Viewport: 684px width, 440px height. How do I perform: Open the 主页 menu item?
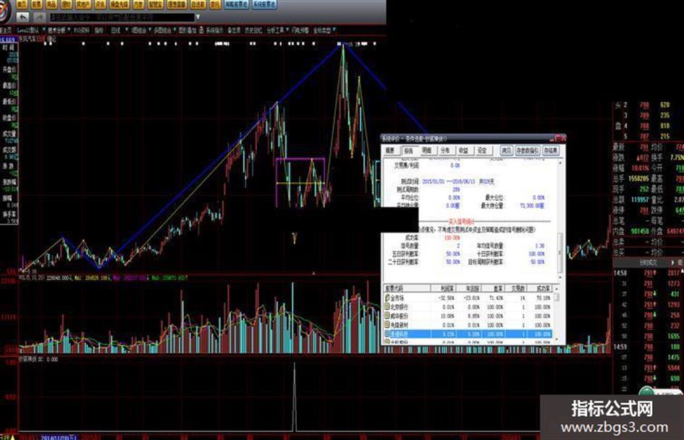[7, 30]
